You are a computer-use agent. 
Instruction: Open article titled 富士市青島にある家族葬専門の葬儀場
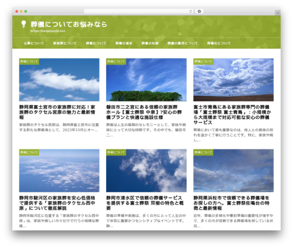tap(232, 115)
